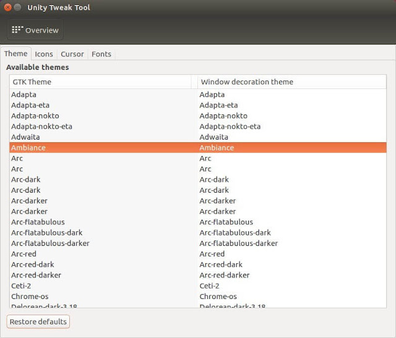
Task: Pick Arc-flatabulous-dark under Window decoration theme
Action: coord(235,232)
